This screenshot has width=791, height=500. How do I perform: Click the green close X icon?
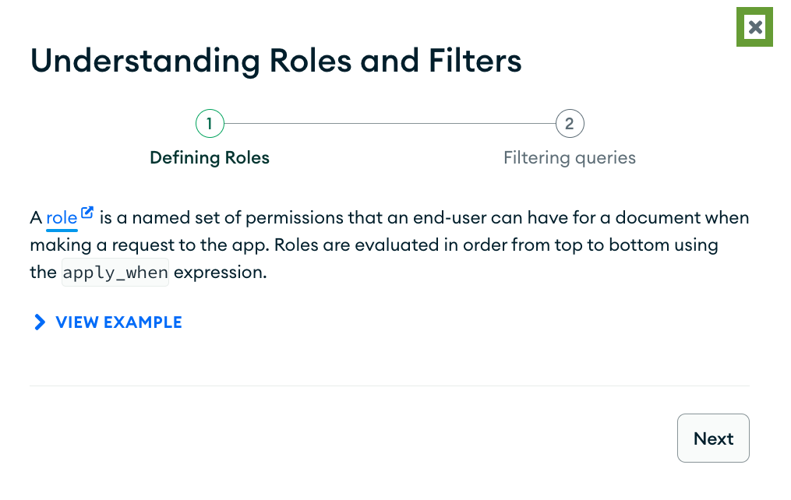pyautogui.click(x=754, y=26)
